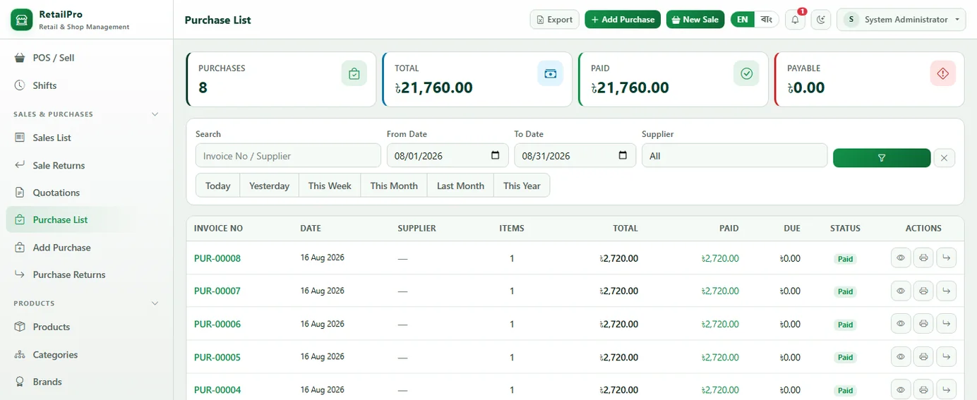Print PUR-00007 with printer icon
The width and height of the screenshot is (977, 400).
coord(923,291)
